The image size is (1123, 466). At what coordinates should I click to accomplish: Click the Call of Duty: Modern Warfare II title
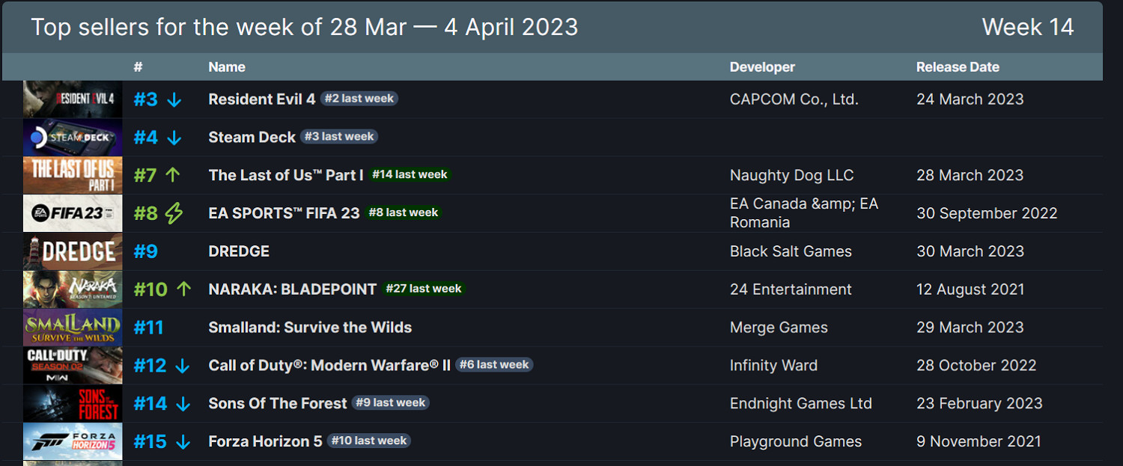(x=329, y=366)
